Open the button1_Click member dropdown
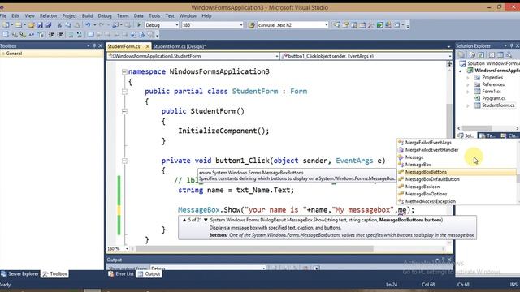Screen dimensions: 520x292 point(449,56)
